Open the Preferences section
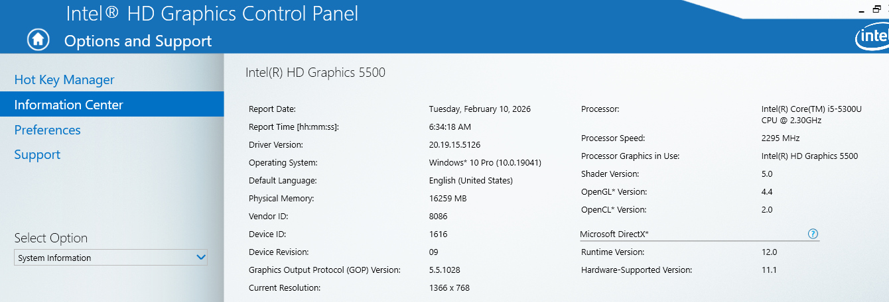 47,130
